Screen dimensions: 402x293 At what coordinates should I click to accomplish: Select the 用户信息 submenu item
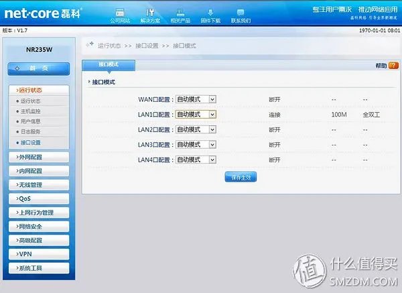(x=30, y=121)
